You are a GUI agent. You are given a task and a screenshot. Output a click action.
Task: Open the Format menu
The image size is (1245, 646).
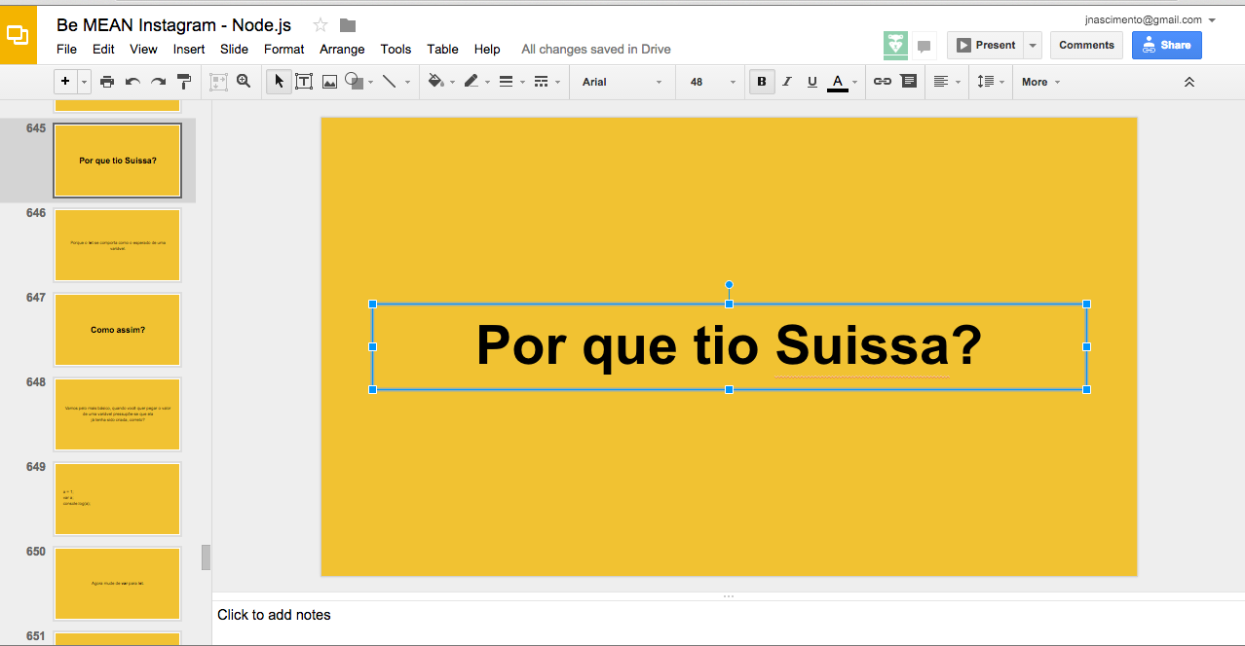[284, 49]
